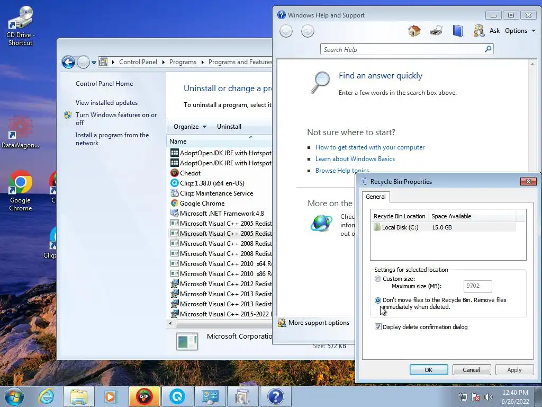This screenshot has height=407, width=542.
Task: Expand Control Panel breadcrumb arrow
Action: pyautogui.click(x=164, y=63)
